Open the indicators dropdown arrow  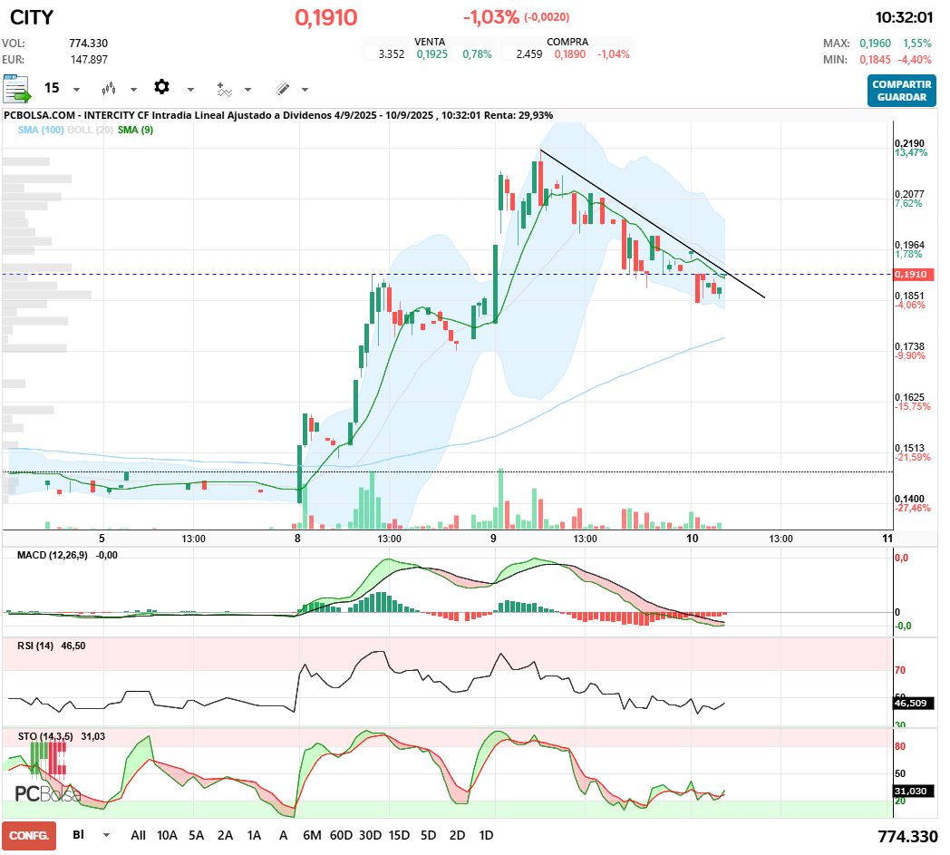(247, 90)
